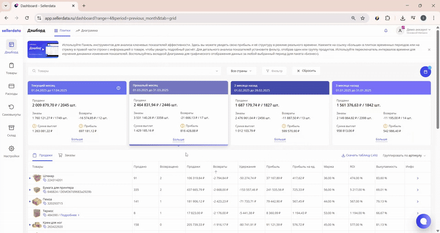Bookmark this page with star icon
This screenshot has width=440, height=233.
point(362,18)
